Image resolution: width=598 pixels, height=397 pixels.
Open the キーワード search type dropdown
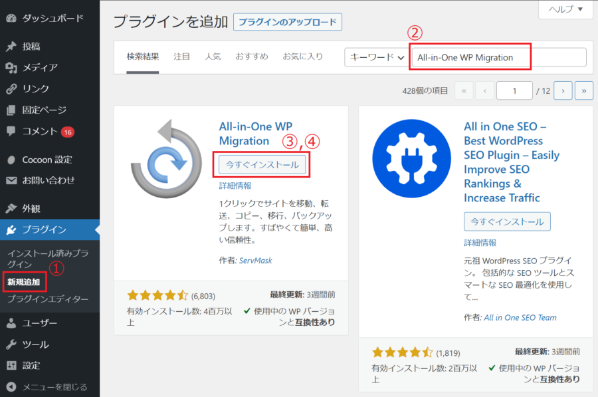tap(377, 57)
